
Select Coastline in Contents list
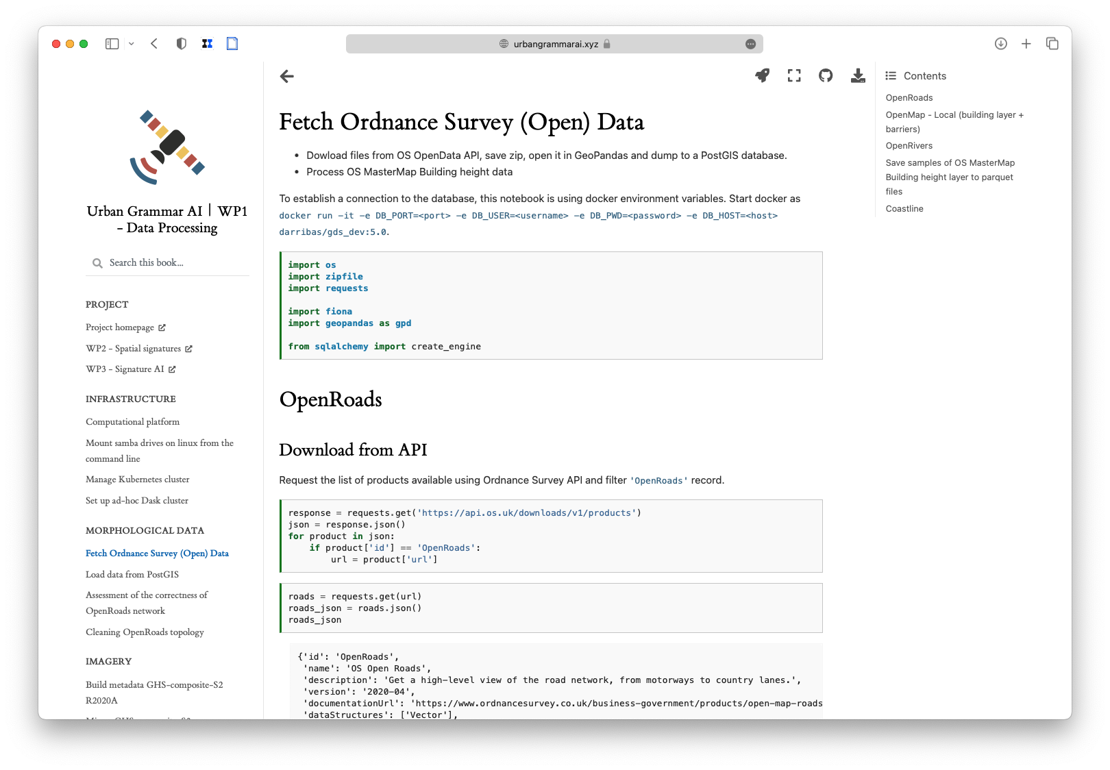pos(904,209)
